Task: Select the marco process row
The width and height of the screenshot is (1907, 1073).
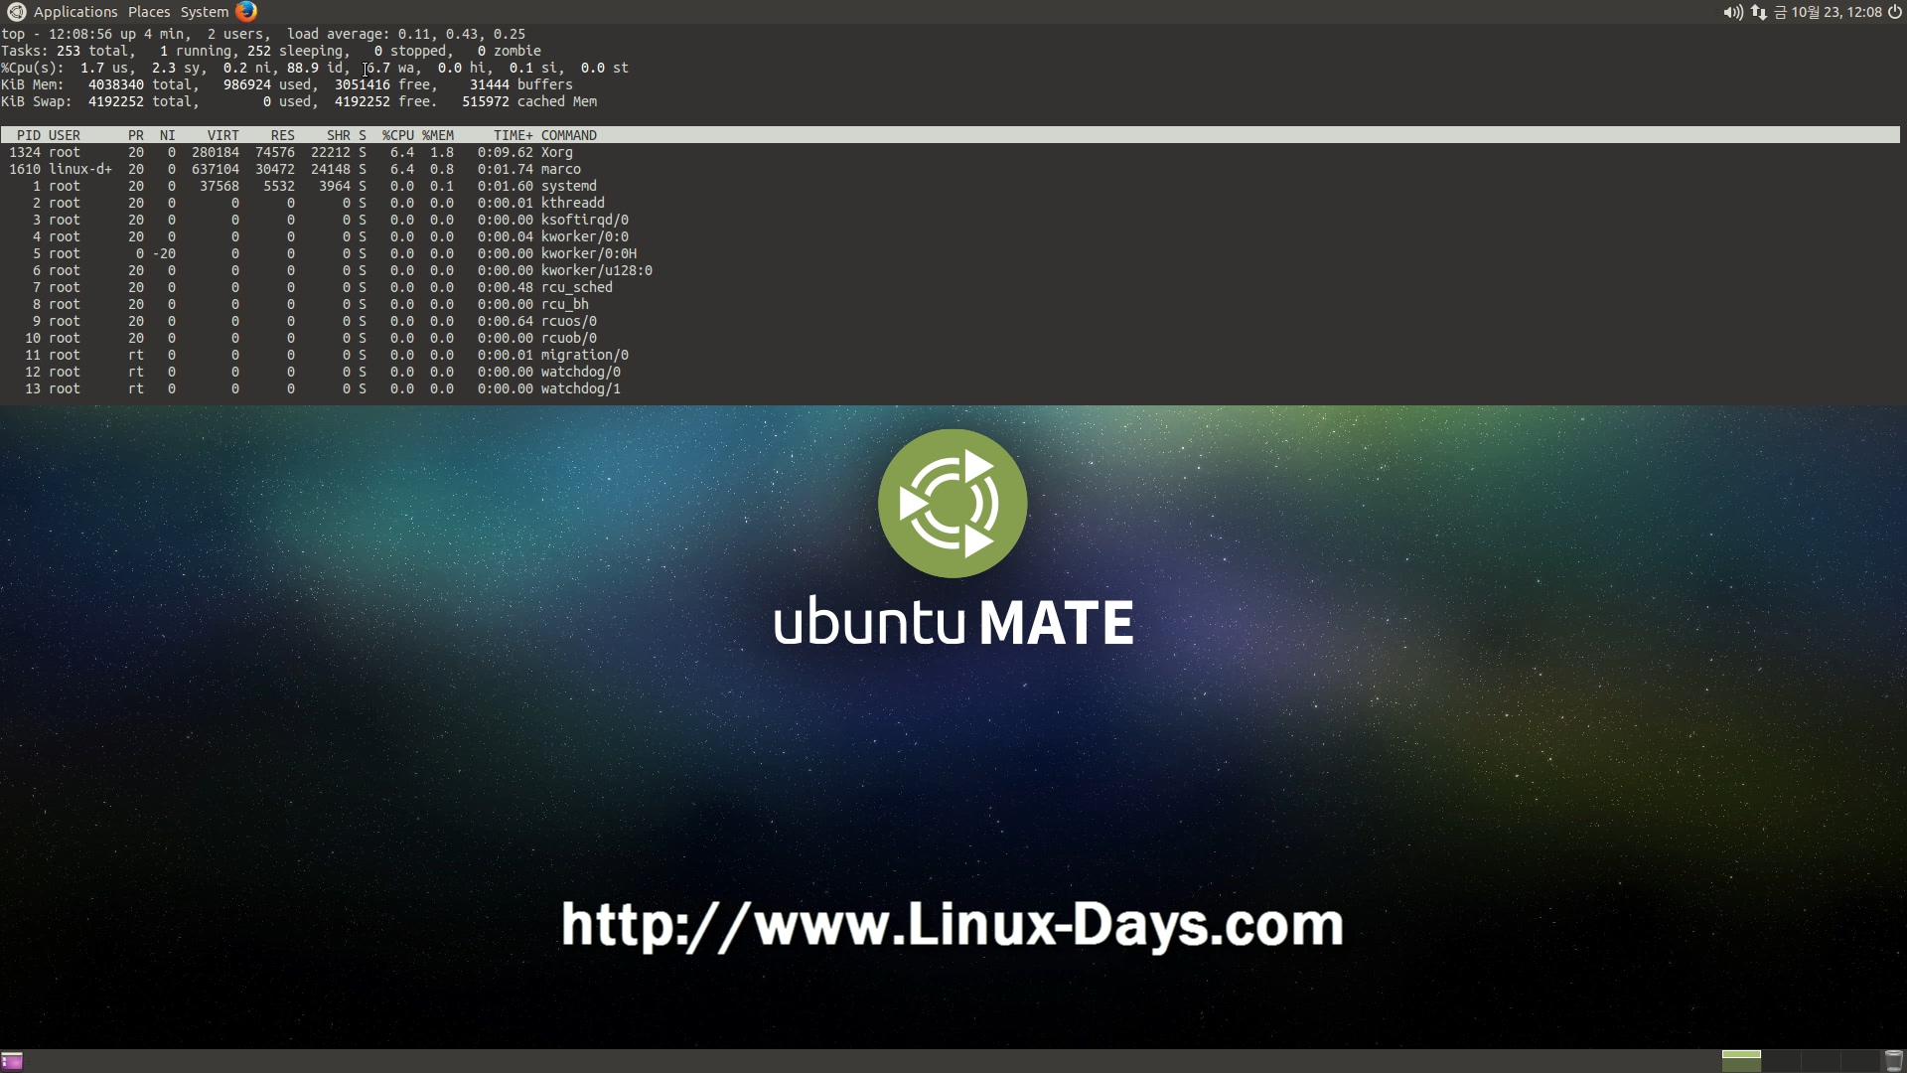Action: (x=295, y=169)
